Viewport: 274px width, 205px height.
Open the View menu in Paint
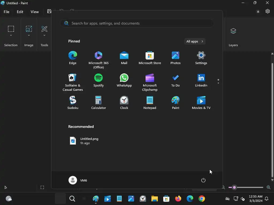click(35, 12)
